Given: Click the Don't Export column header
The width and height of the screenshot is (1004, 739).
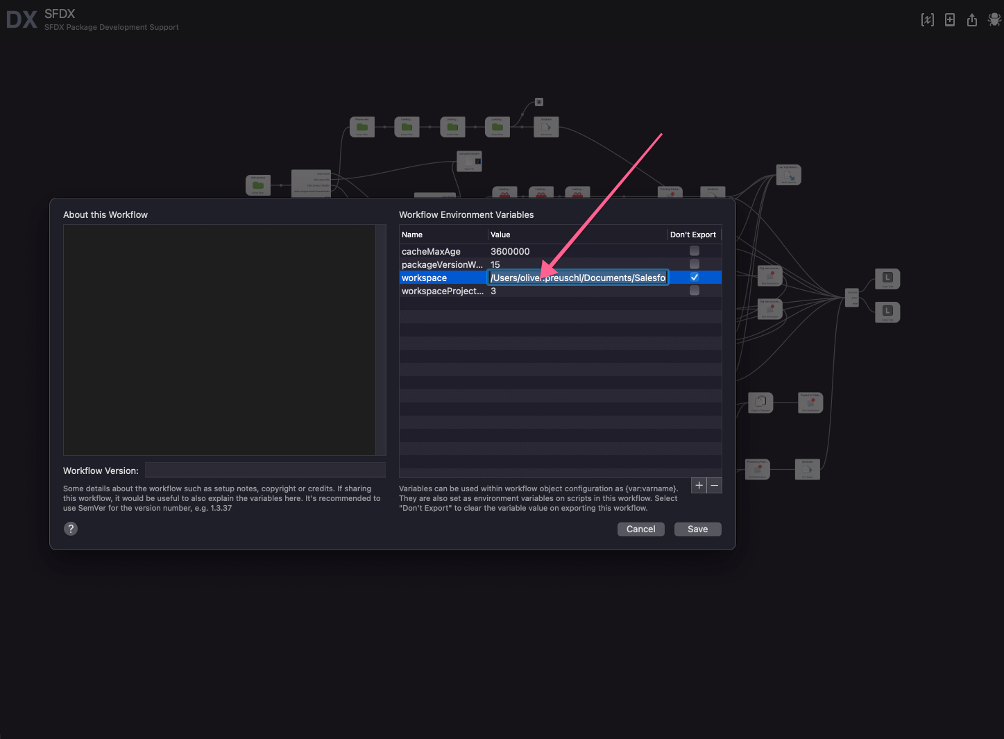Looking at the screenshot, I should [694, 235].
